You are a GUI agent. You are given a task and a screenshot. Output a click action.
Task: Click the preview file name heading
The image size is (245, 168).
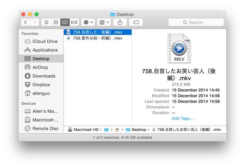(179, 74)
